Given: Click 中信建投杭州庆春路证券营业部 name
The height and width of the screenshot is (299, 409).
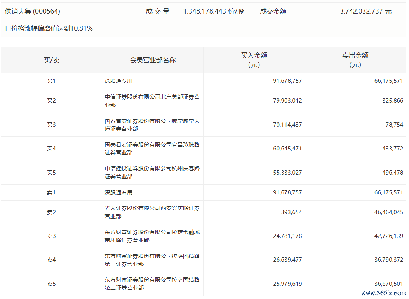Looking at the screenshot, I should [152, 173].
